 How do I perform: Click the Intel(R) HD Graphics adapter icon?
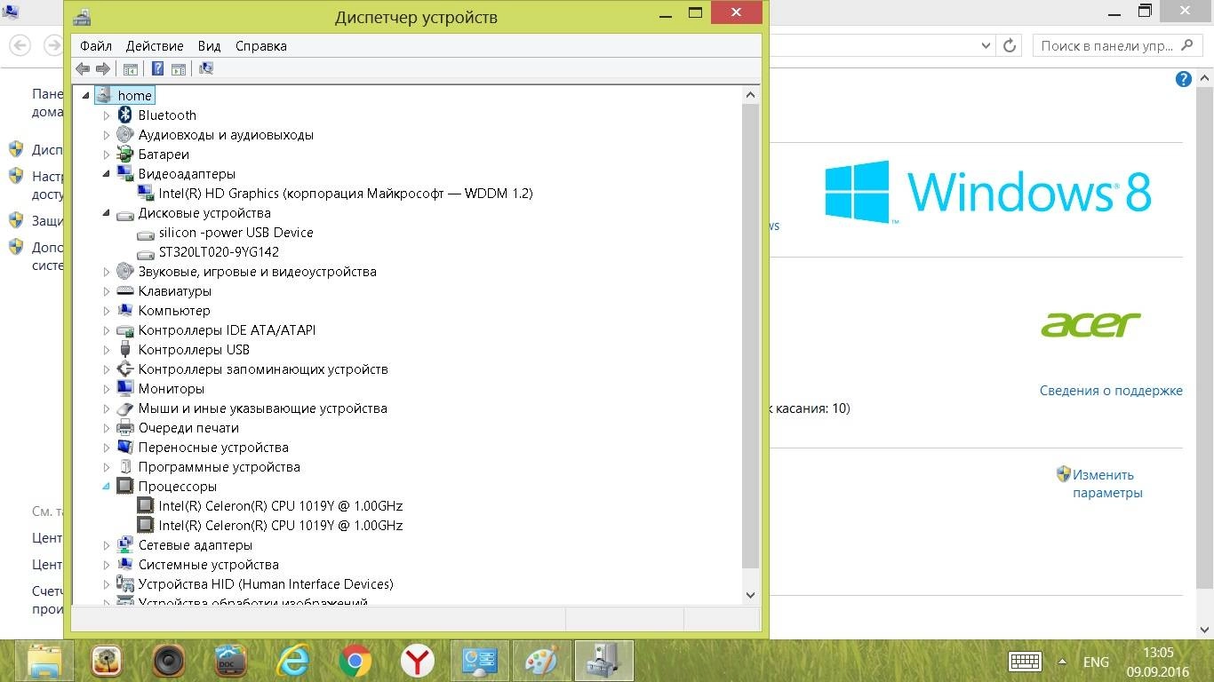(x=146, y=193)
